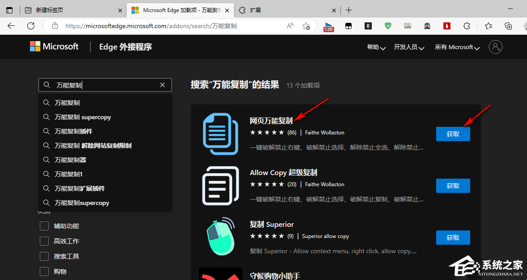The image size is (527, 280).
Task: Select suggestion 万能复制supercopy
Action: [105, 203]
